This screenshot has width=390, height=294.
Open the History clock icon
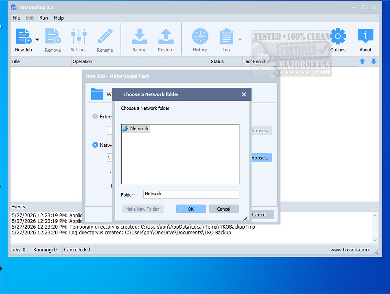pyautogui.click(x=200, y=36)
